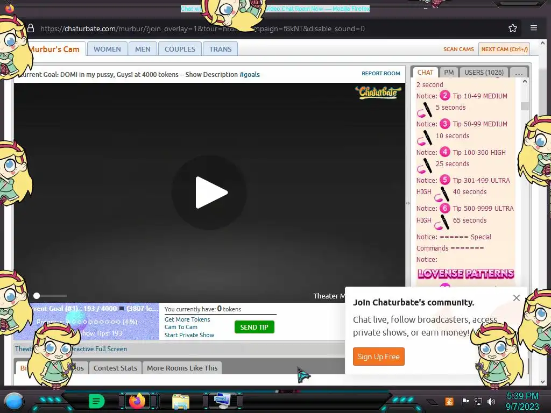
Task: Click the Start orb button
Action: [x=13, y=401]
